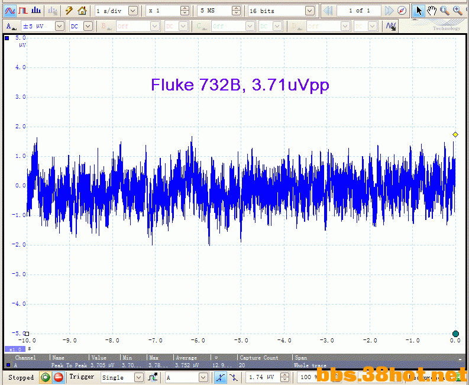Open the trigger source A dropdown
This screenshot has height=385, width=469.
tap(203, 377)
